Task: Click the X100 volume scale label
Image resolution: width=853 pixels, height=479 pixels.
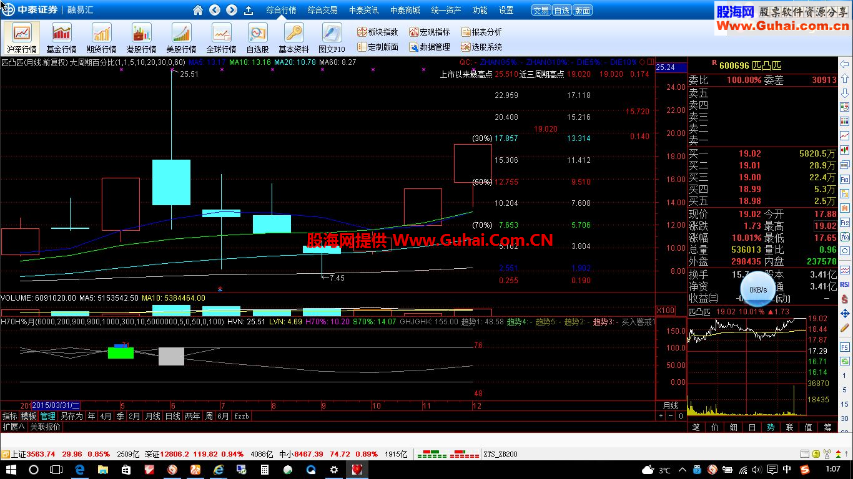Action: (666, 310)
